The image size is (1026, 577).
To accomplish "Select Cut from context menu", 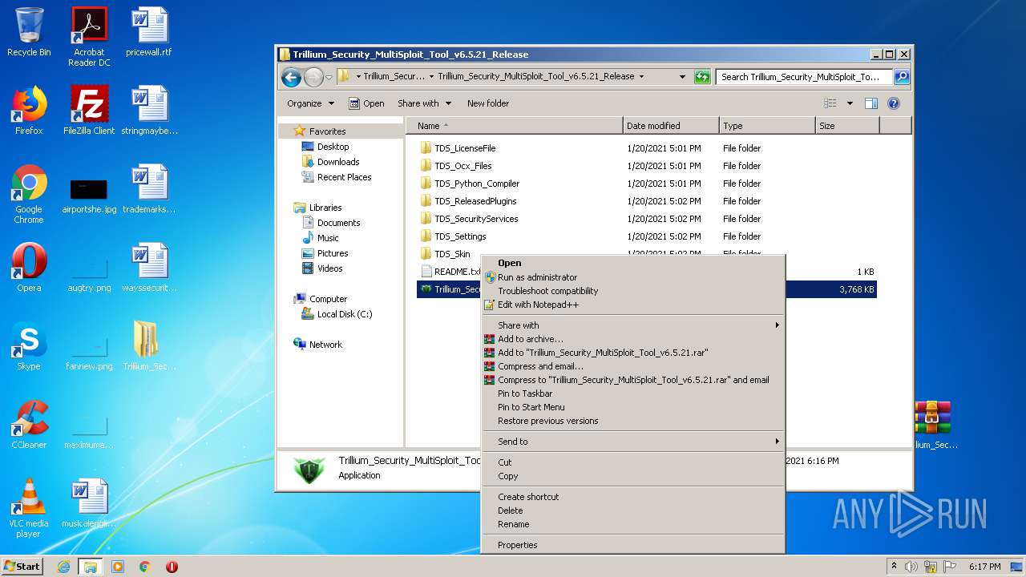I will point(632,462).
